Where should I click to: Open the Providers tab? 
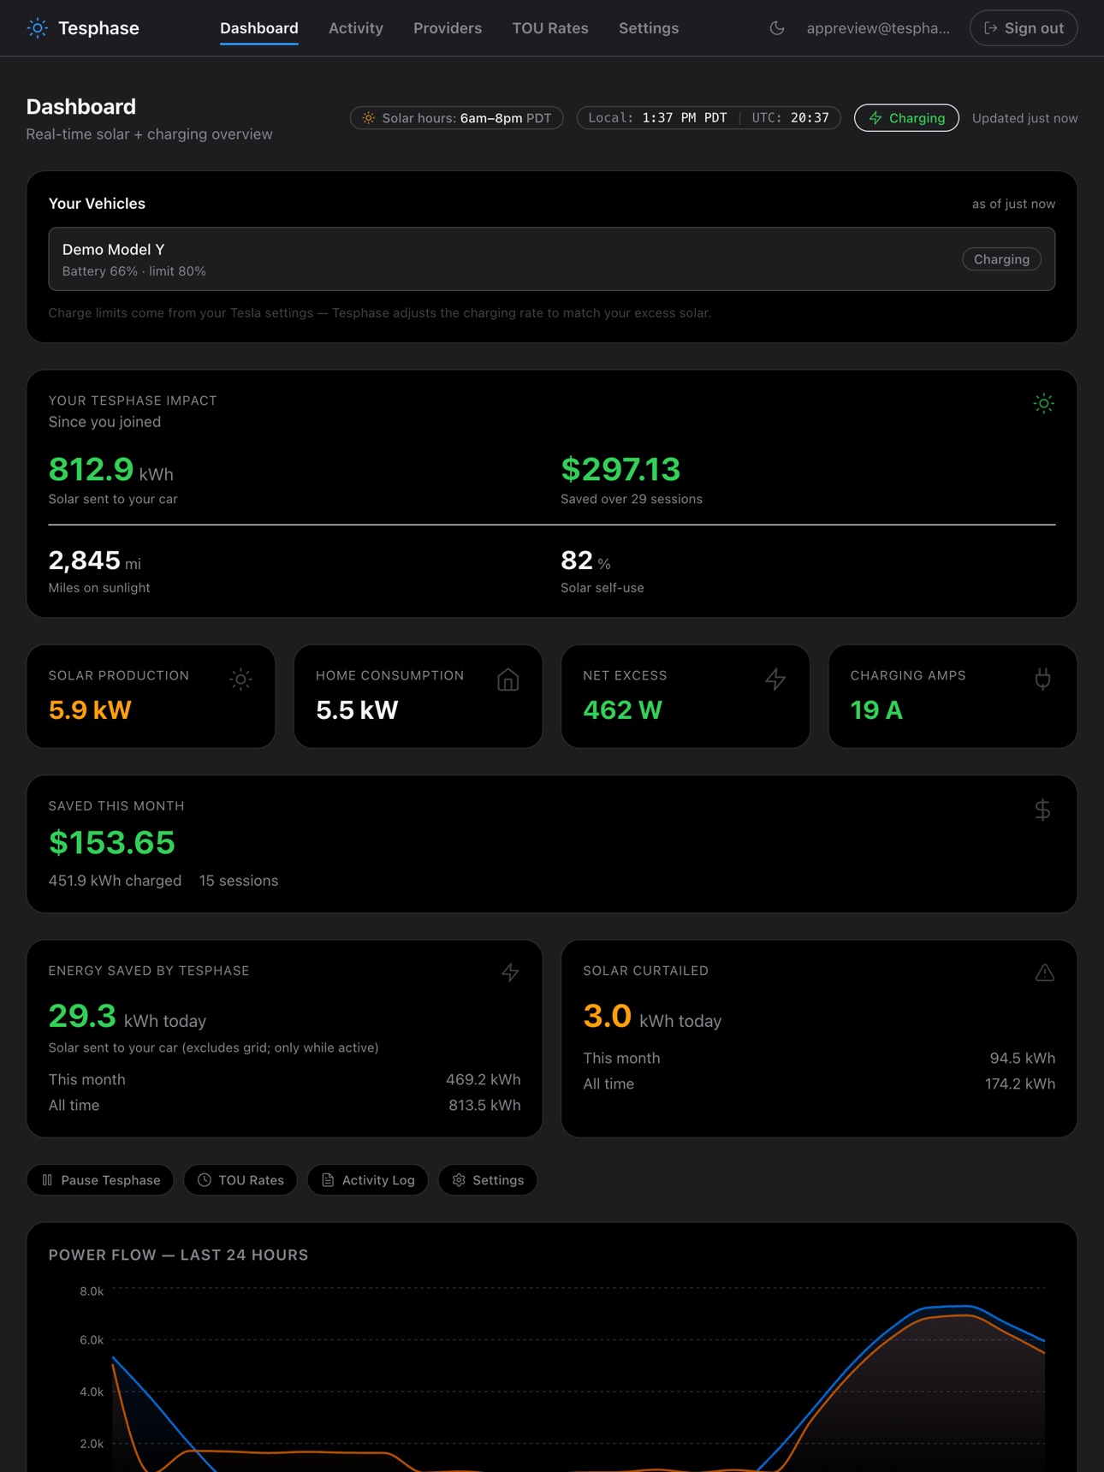coord(448,28)
